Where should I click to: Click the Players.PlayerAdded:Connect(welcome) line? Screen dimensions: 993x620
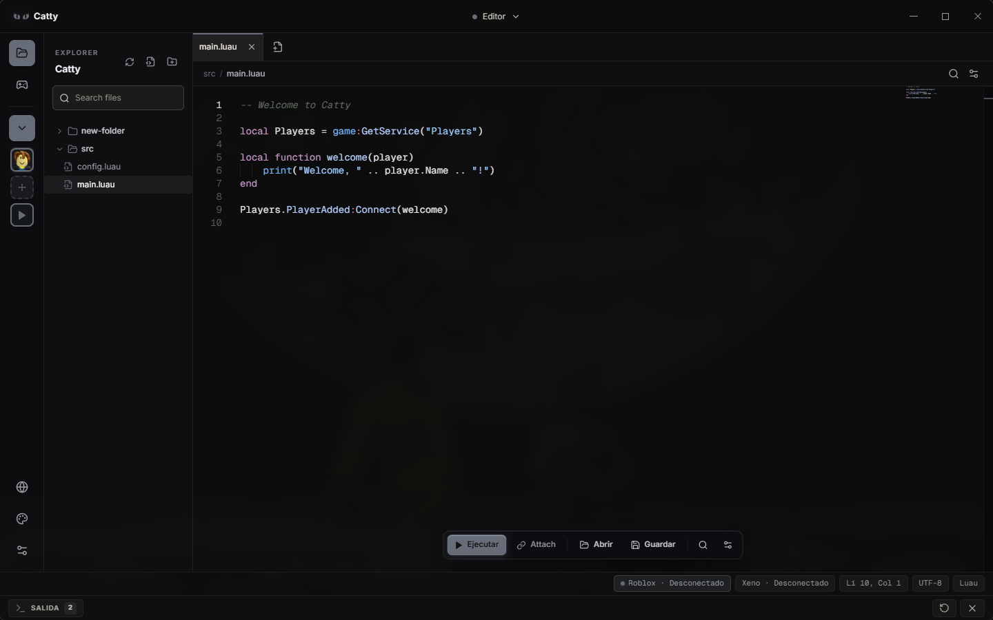[x=344, y=210]
